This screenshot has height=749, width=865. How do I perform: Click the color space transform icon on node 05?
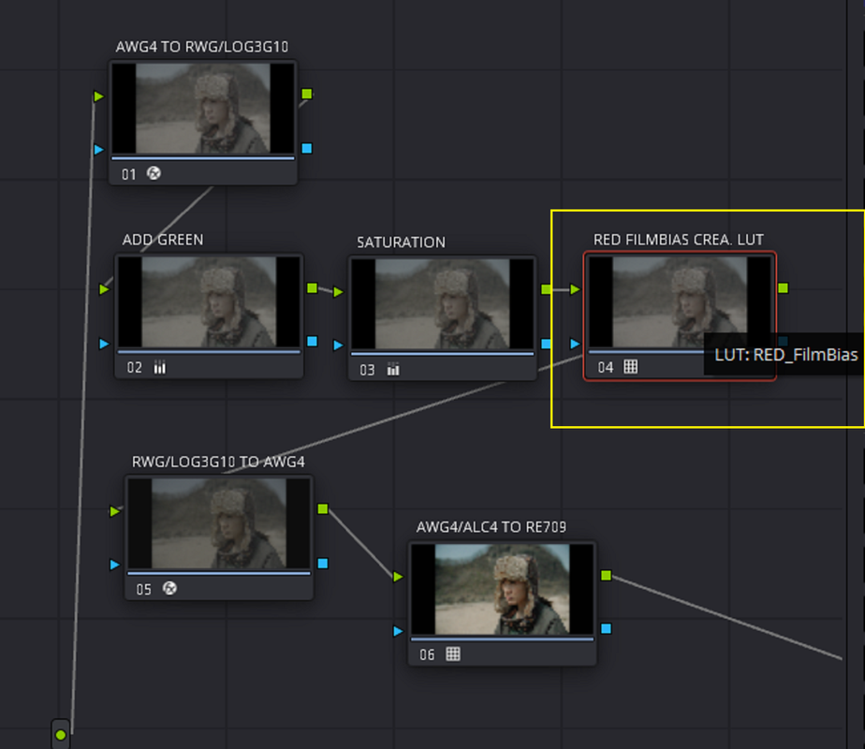[x=170, y=589]
